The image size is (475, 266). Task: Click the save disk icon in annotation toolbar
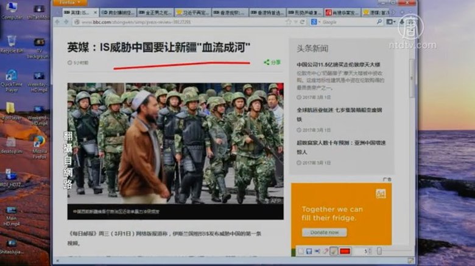click(309, 251)
